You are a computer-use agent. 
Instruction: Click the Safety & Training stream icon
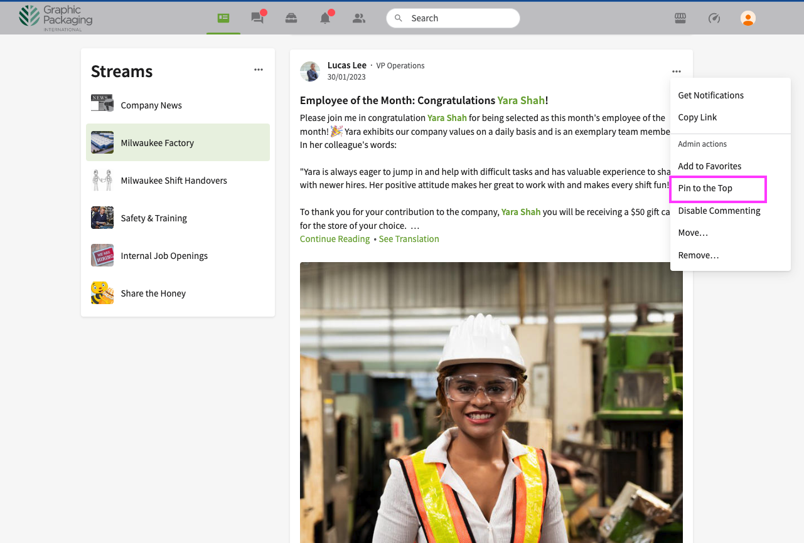(x=102, y=218)
